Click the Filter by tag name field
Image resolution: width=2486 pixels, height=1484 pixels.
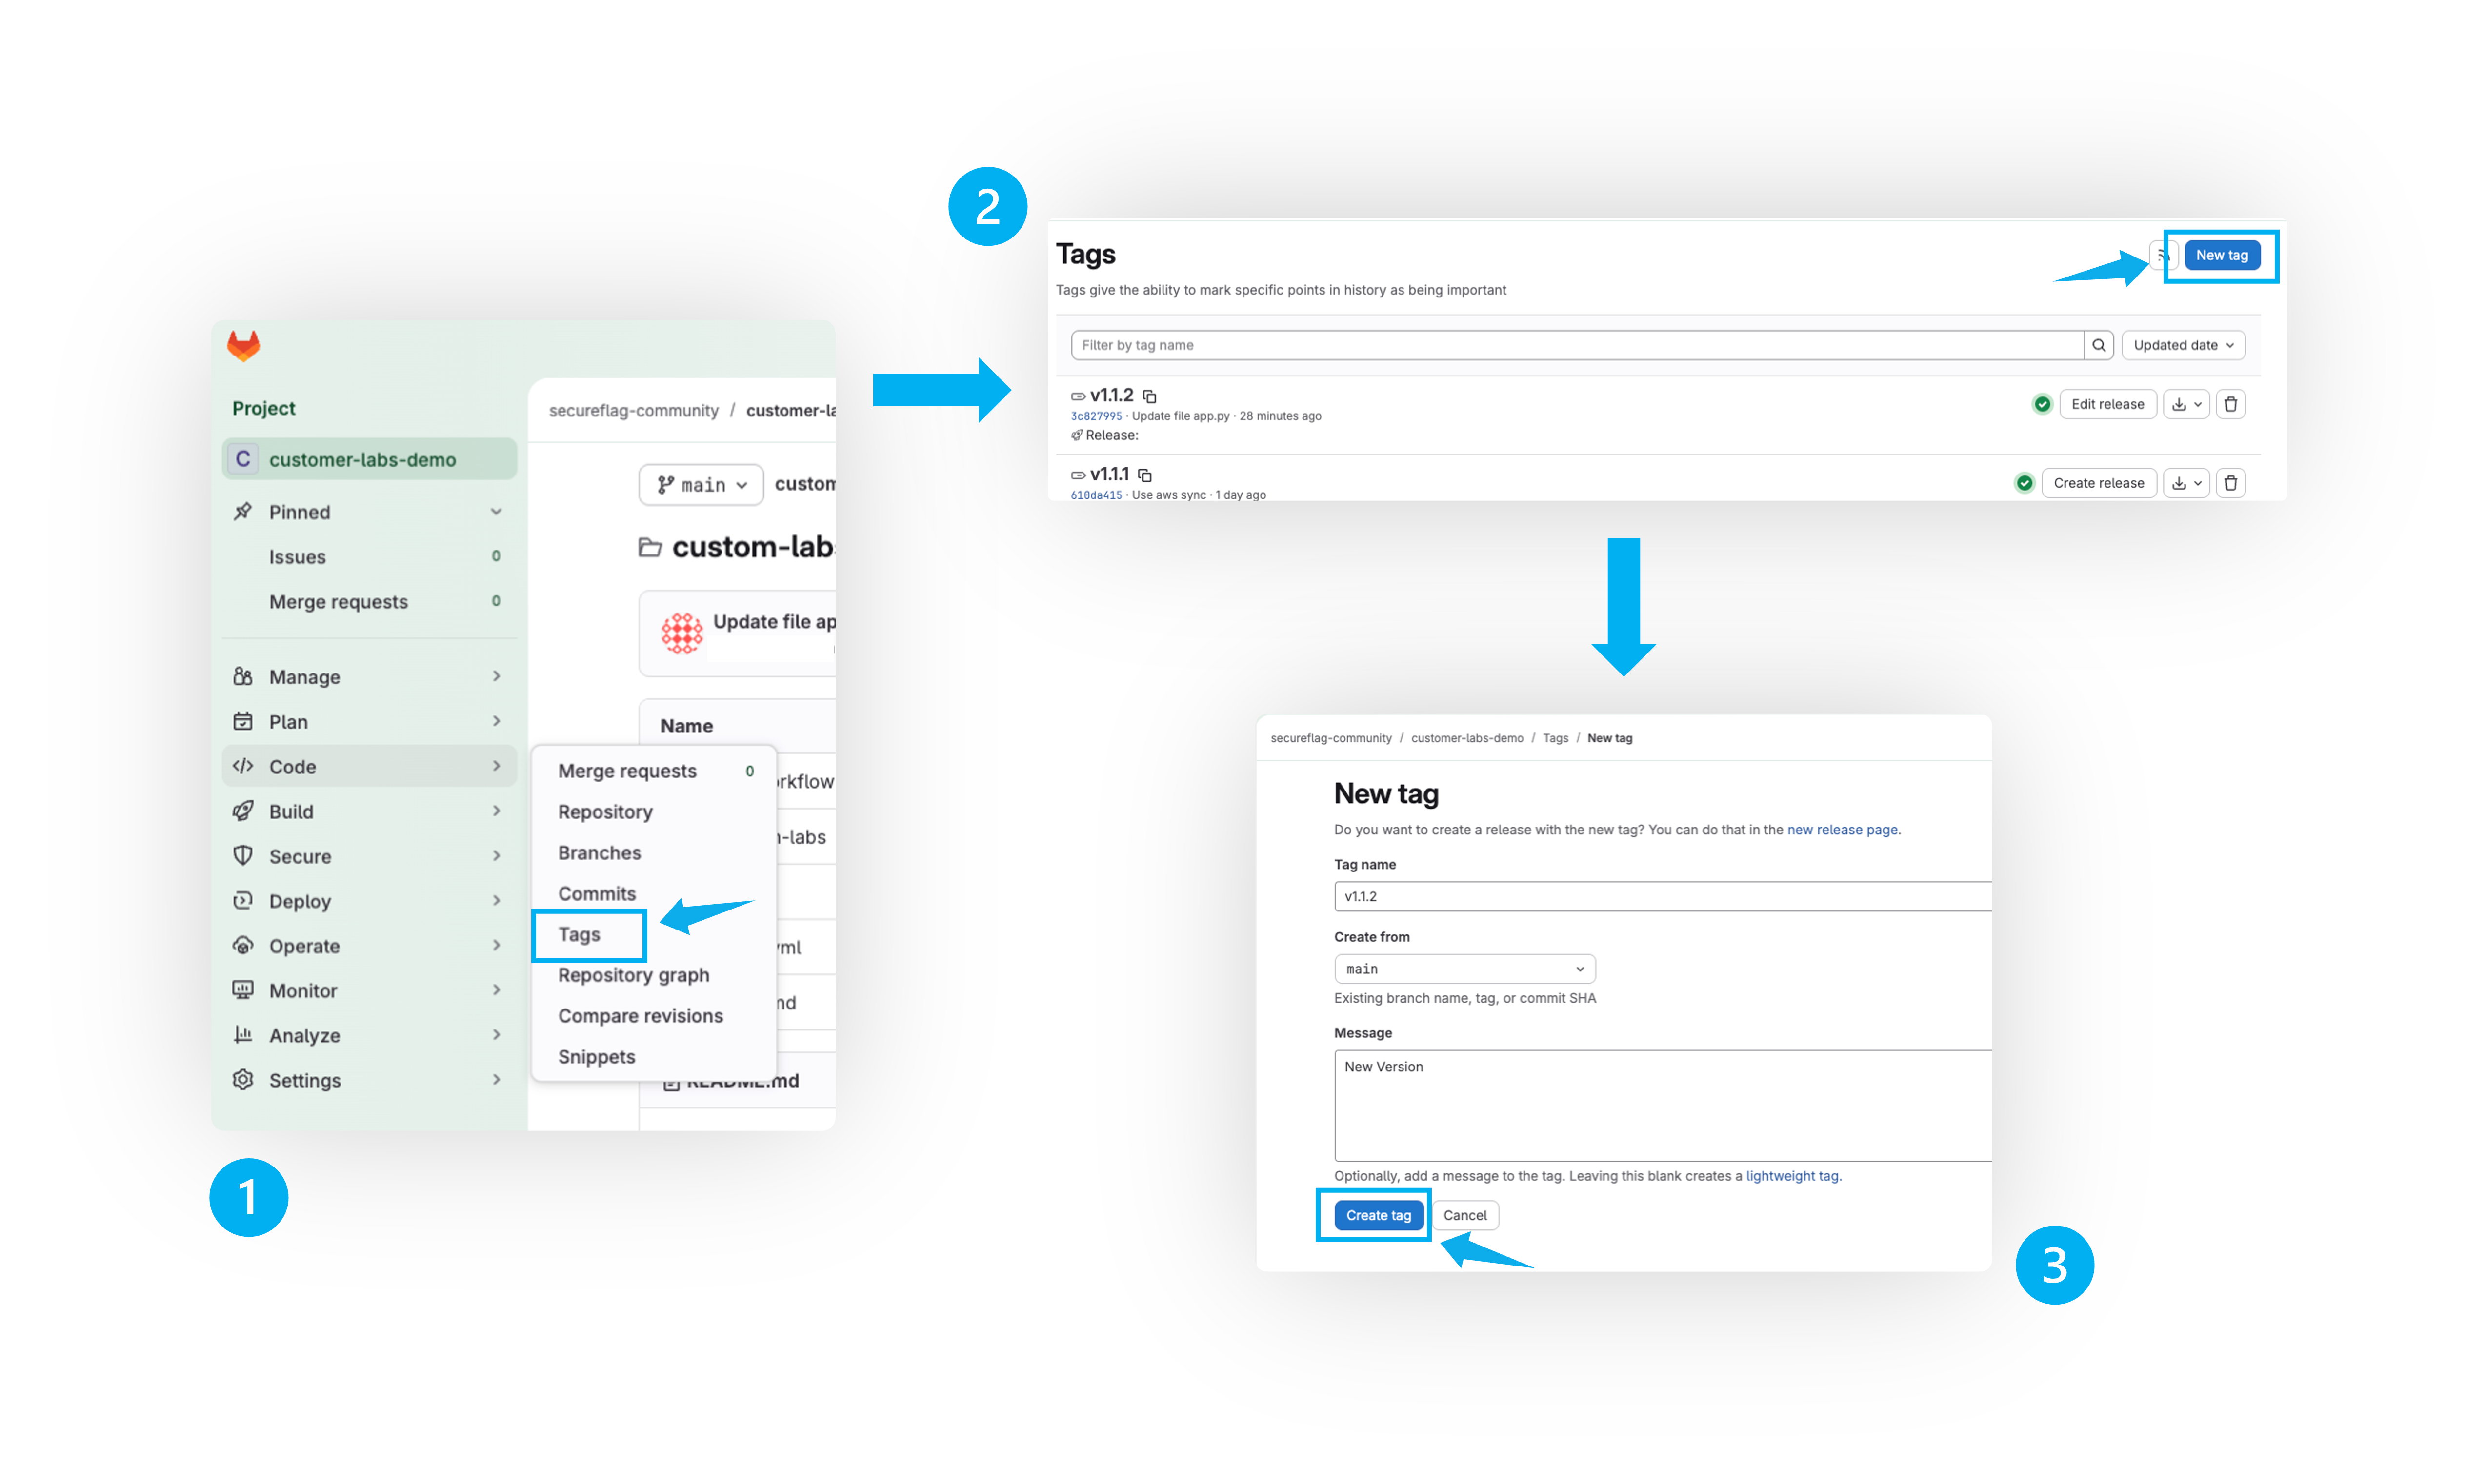1576,345
